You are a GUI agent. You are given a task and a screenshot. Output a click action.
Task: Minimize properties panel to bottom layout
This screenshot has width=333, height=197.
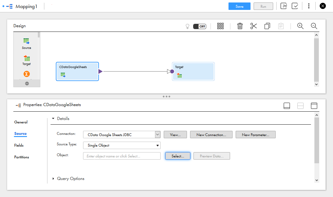click(287, 106)
